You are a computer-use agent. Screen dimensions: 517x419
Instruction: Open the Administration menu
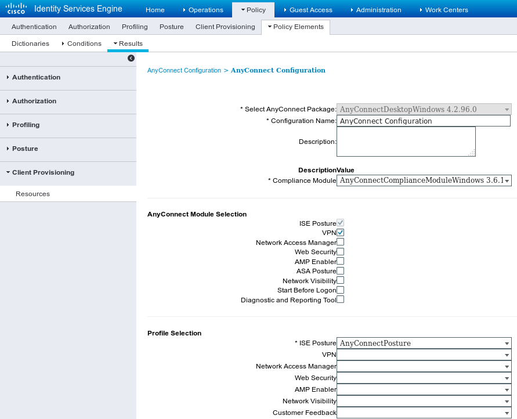click(x=376, y=10)
